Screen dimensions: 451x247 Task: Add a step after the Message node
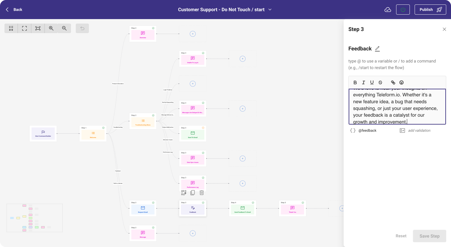click(193, 233)
